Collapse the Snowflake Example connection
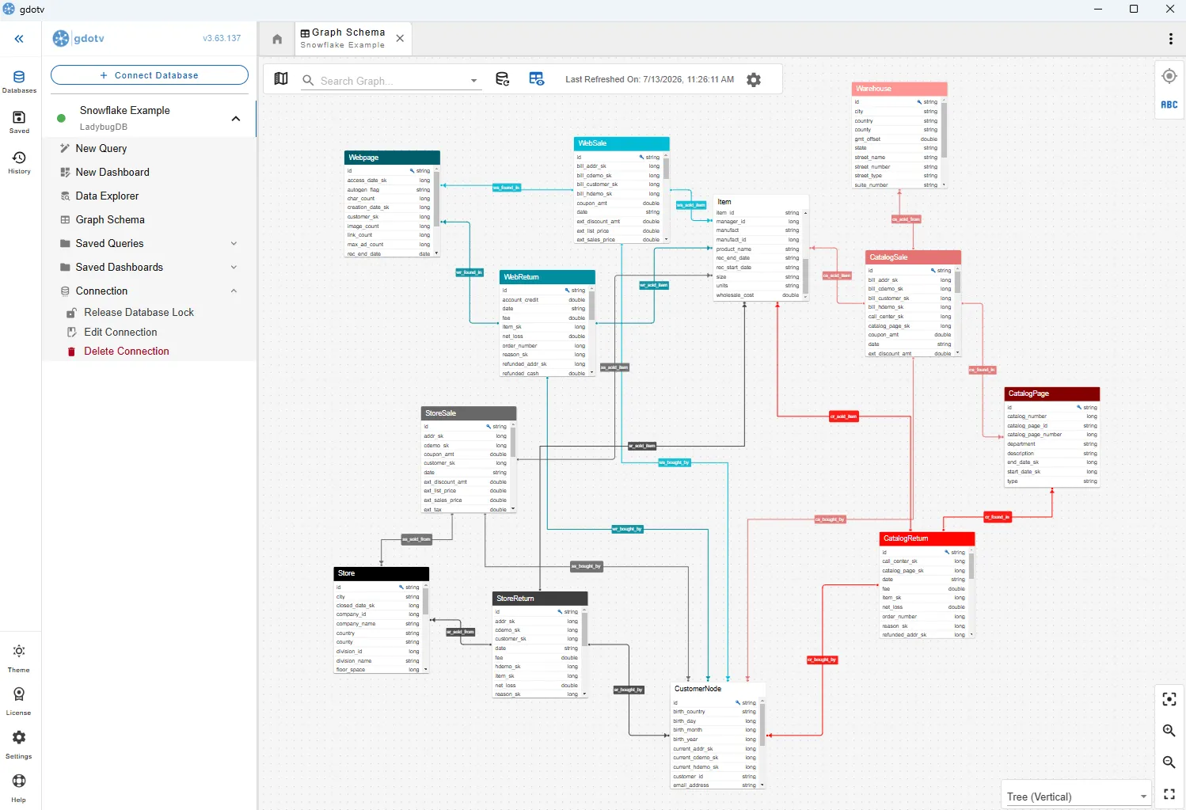Screen dimensions: 1186x810 tap(235, 119)
